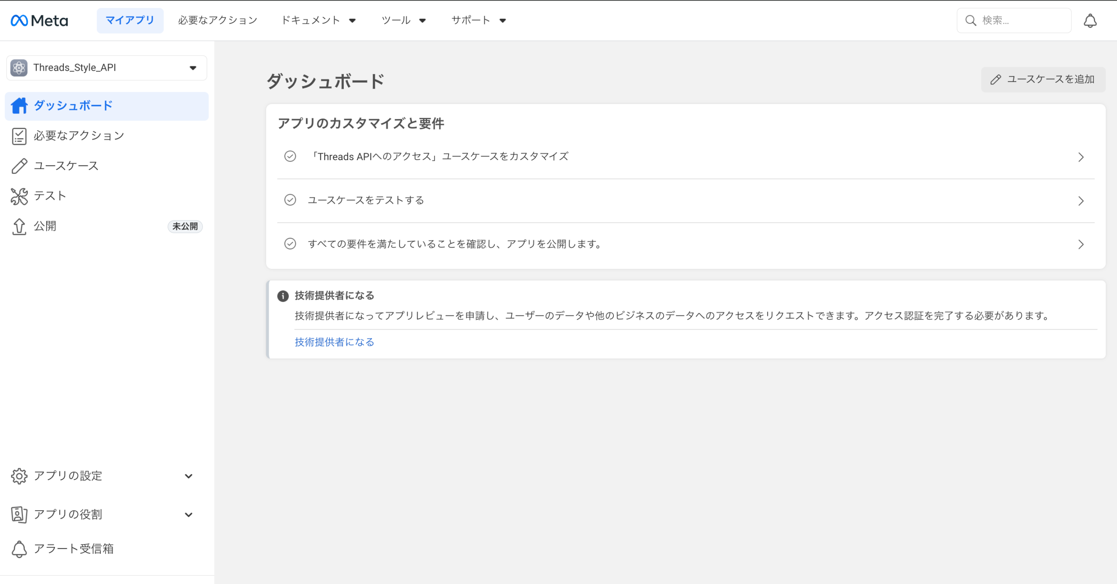Viewport: 1117px width, 584px height.
Task: Open the ツール menu in top navigation
Action: [x=403, y=21]
